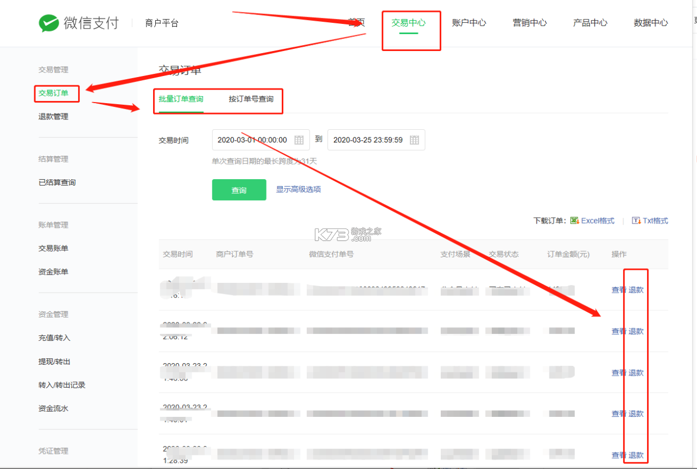Open the start date calendar icon
The image size is (697, 469).
(299, 140)
